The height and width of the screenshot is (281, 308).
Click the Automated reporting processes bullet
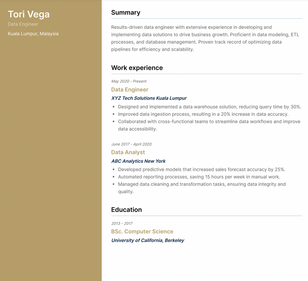point(199,177)
